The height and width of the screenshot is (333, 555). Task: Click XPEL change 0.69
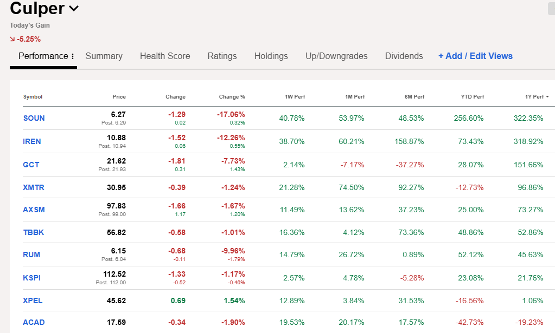click(x=178, y=301)
